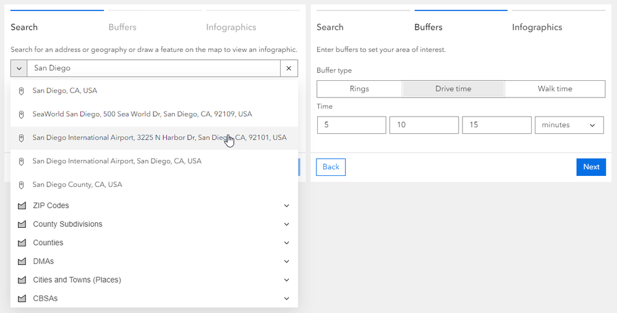
Task: Select Rings buffer type
Action: point(359,89)
